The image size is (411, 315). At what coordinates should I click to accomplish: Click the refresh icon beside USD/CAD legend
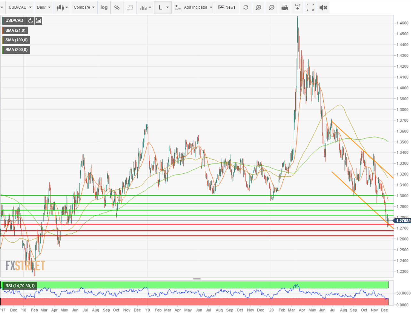click(x=30, y=21)
